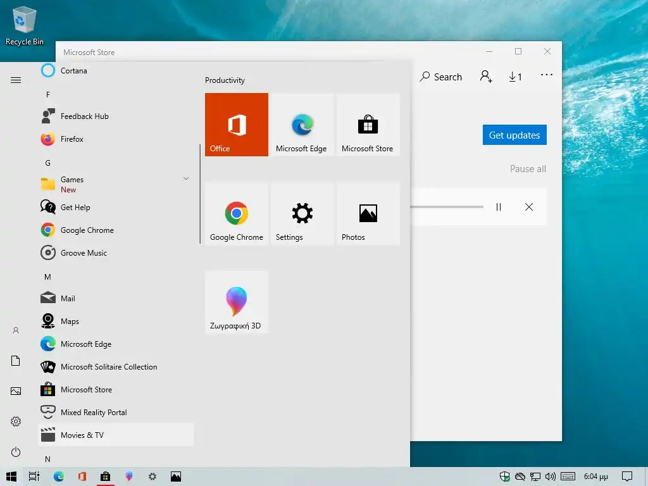648x486 pixels.
Task: Open the Office tile
Action: pyautogui.click(x=237, y=125)
